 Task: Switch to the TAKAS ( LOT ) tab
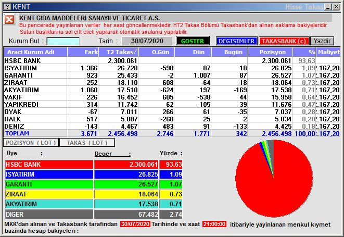87,143
